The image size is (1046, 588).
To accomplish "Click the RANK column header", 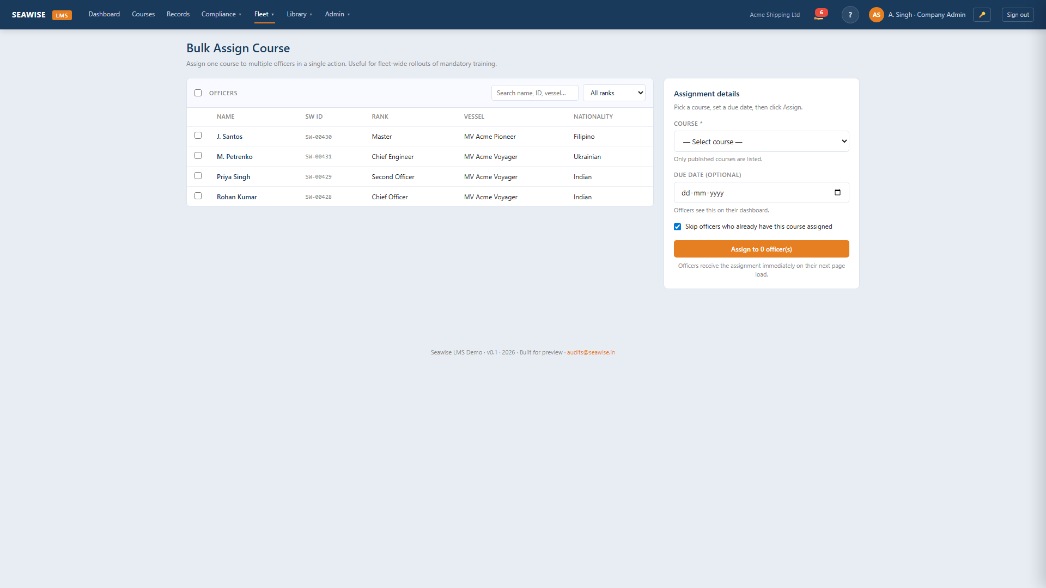I will [380, 117].
